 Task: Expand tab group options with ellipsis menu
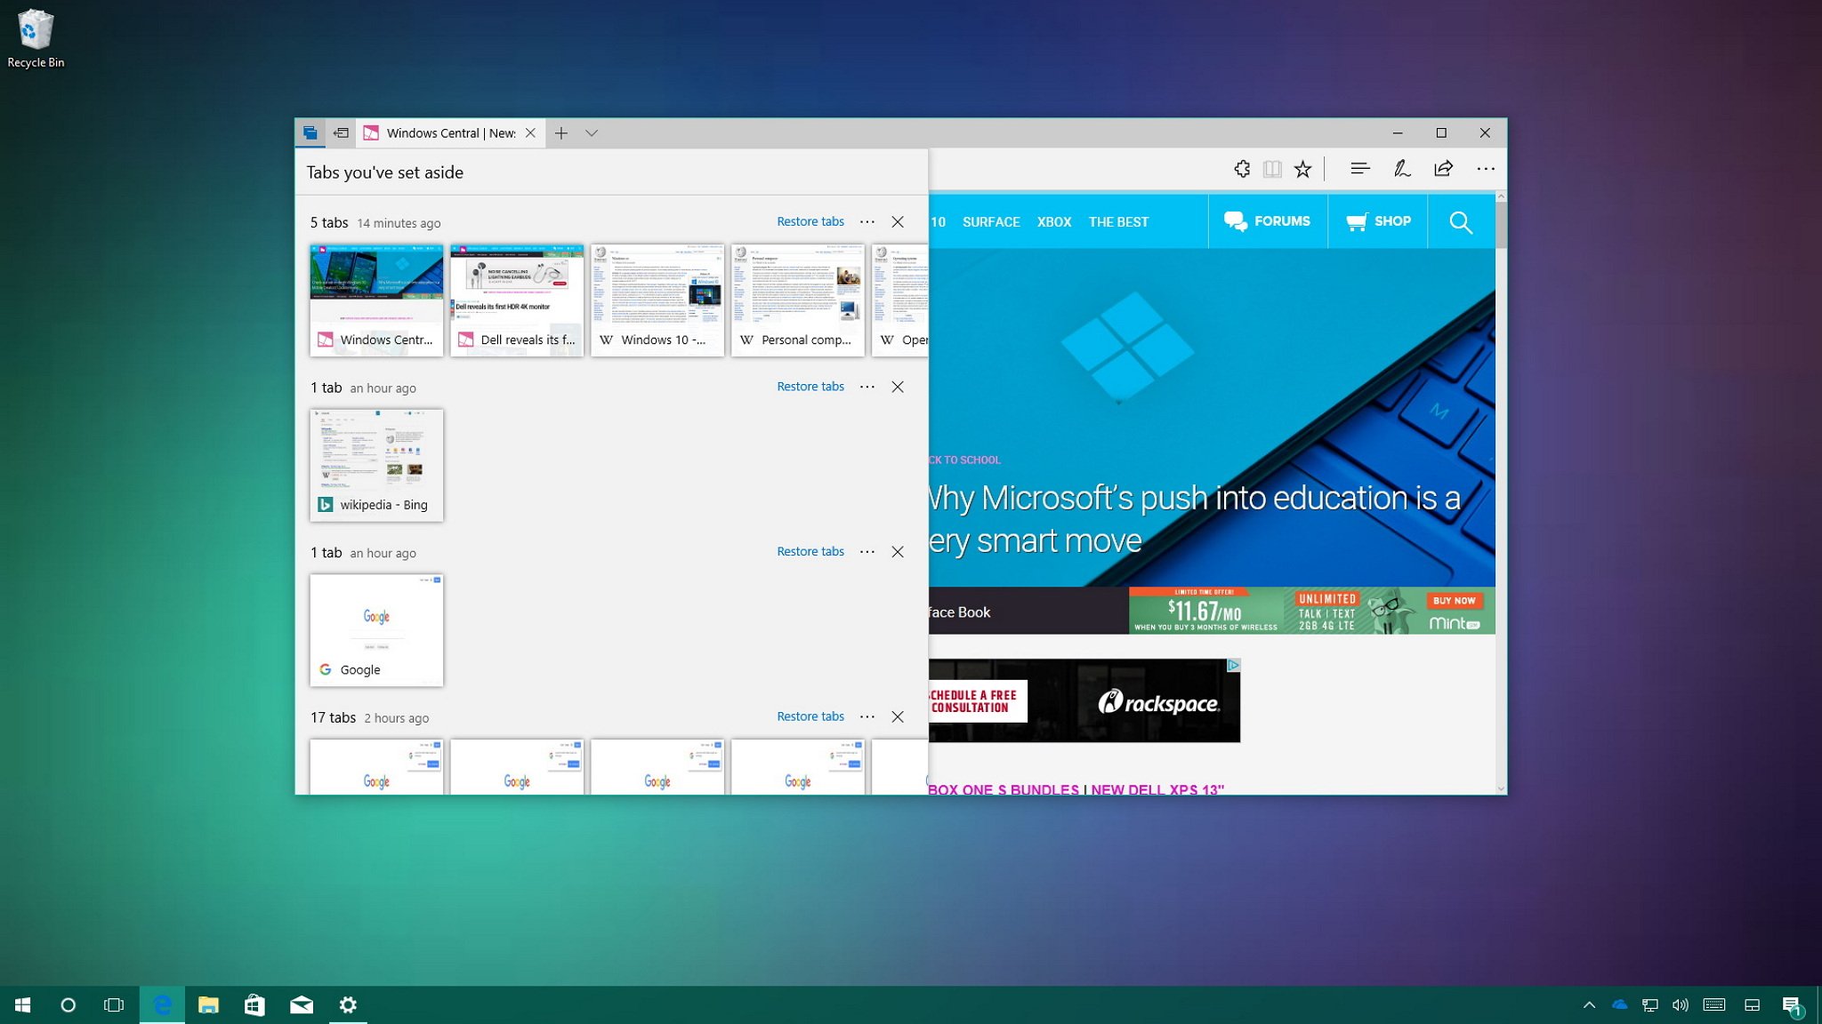point(867,221)
